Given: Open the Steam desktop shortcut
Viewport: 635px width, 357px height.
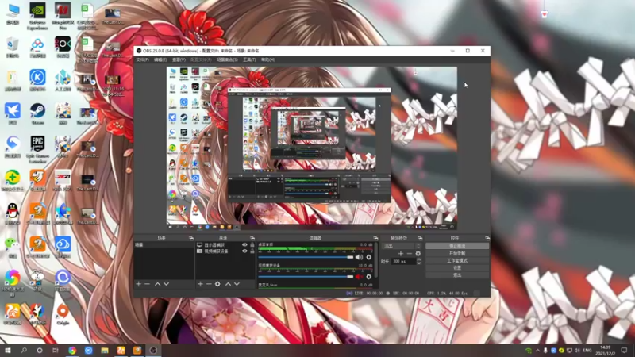Looking at the screenshot, I should coord(37,113).
